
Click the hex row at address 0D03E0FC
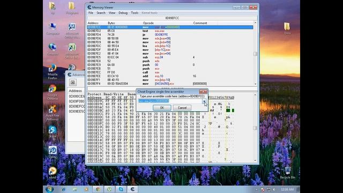click(x=161, y=123)
